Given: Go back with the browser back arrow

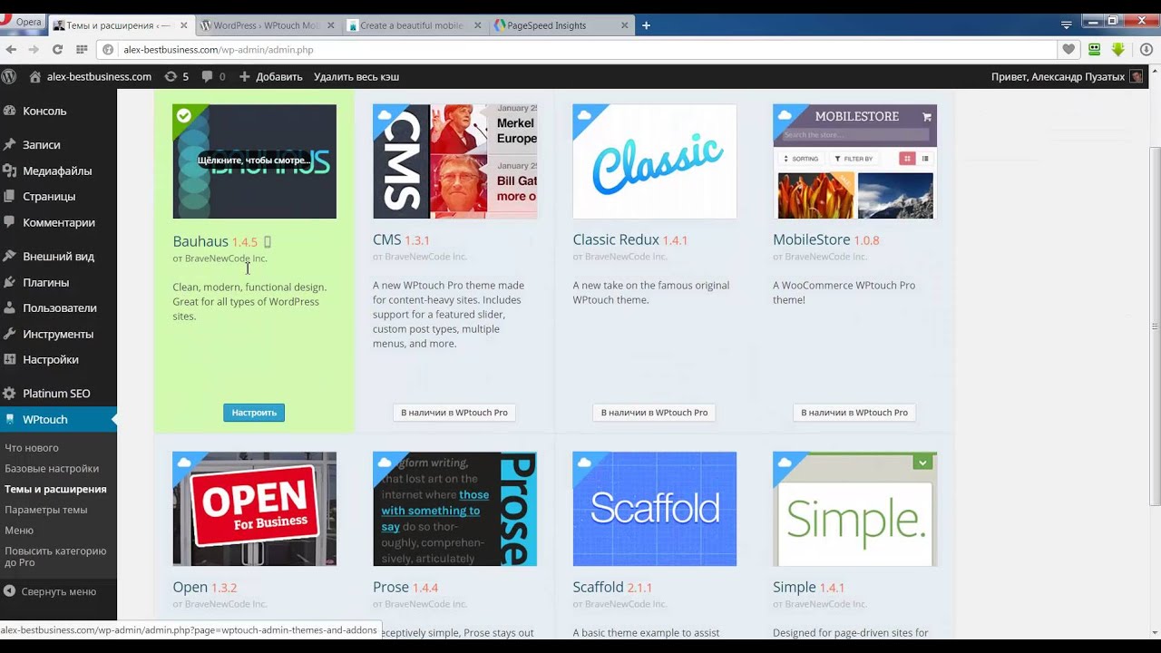Looking at the screenshot, I should click(x=11, y=50).
